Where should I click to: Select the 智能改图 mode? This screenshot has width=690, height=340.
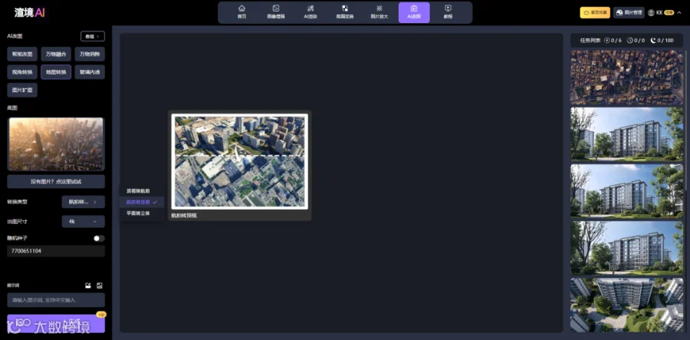click(x=22, y=54)
